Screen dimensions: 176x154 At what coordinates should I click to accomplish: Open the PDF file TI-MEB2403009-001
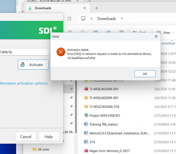pyautogui.click(x=104, y=89)
